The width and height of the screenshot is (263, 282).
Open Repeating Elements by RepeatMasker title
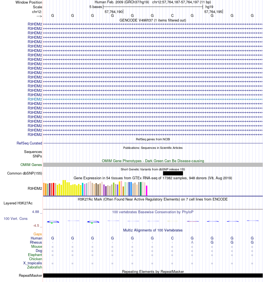[153, 272]
